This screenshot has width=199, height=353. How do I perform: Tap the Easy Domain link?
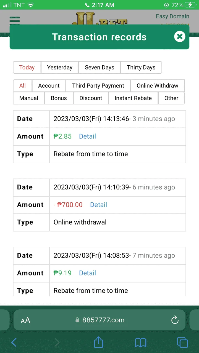[x=172, y=17]
